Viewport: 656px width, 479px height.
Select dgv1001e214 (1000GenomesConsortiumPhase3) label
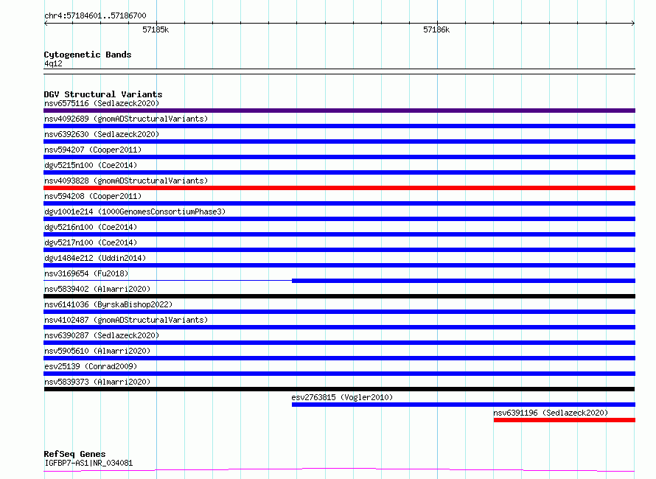point(135,211)
